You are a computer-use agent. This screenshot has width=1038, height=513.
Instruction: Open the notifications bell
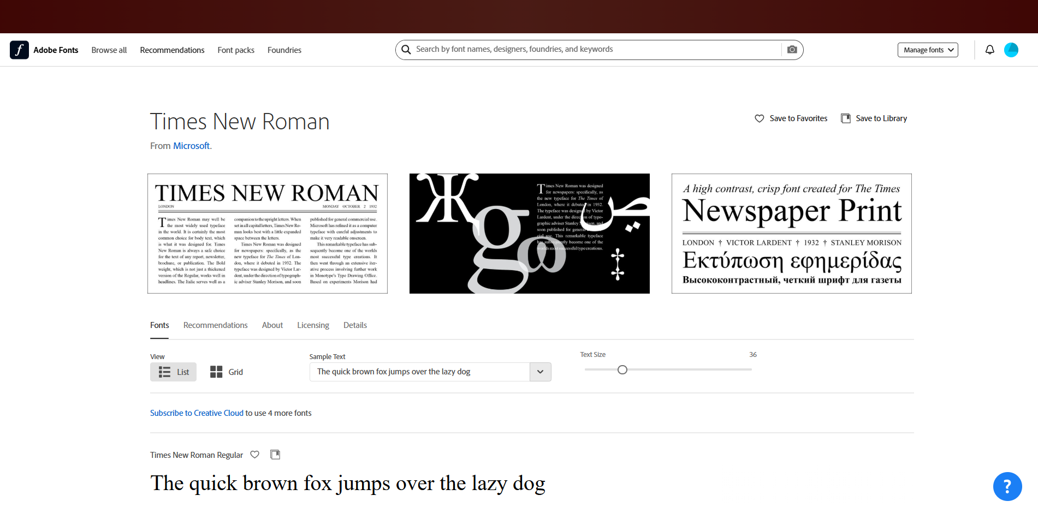989,50
